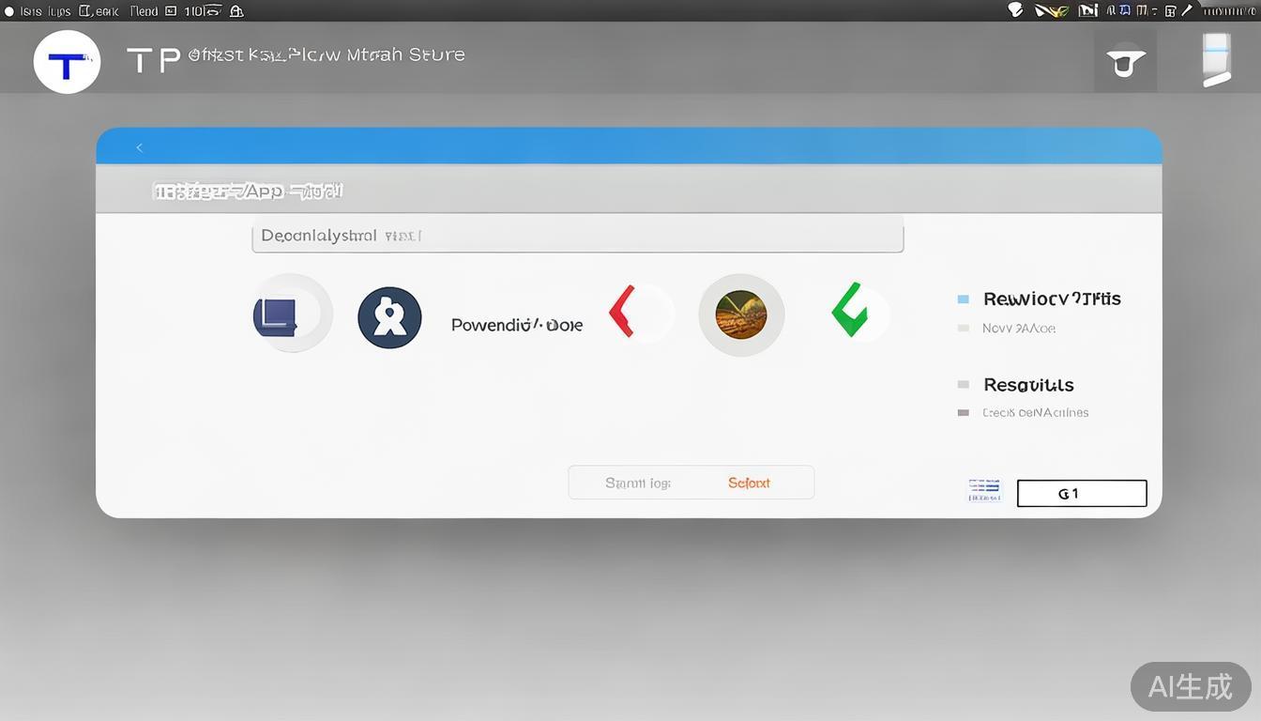Viewport: 1261px width, 721px height.
Task: Click the shield icon in header
Action: [x=1125, y=62]
